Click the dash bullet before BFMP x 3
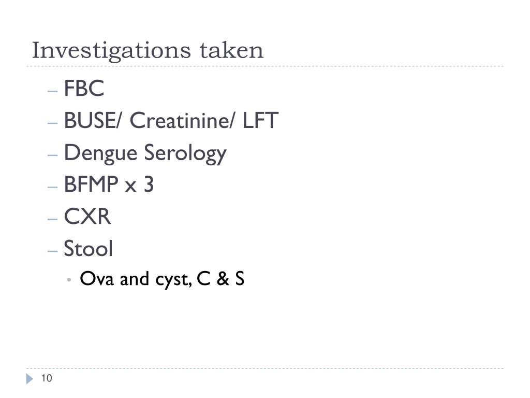 (52, 187)
